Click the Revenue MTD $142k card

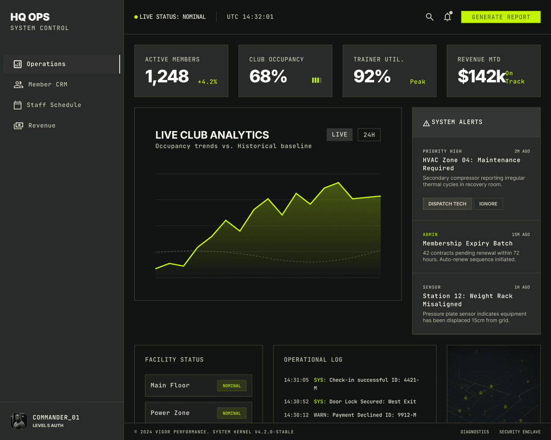[494, 71]
